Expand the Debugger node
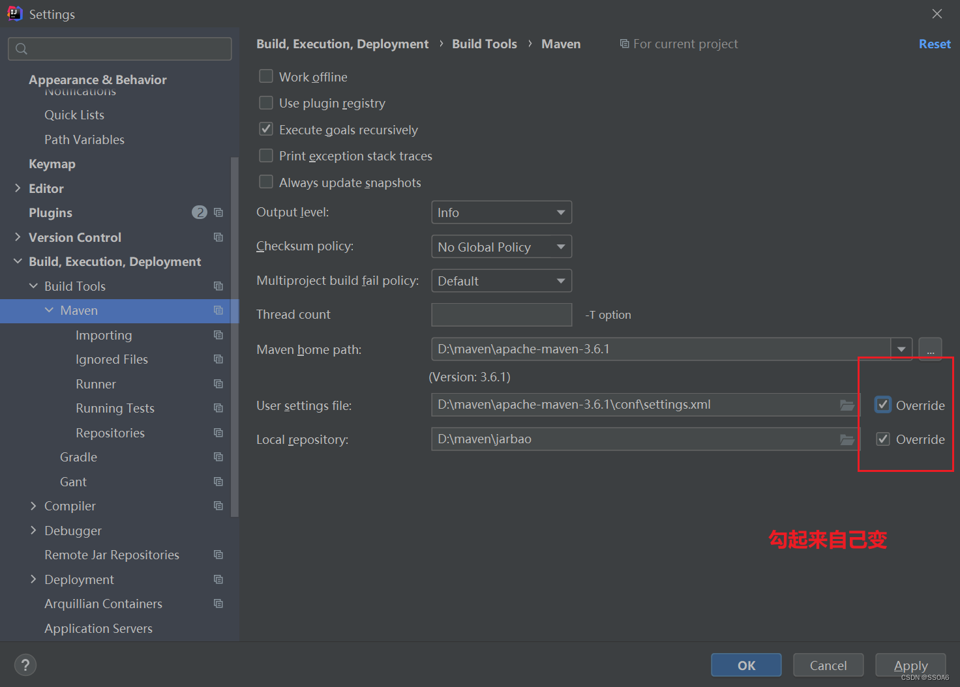This screenshot has width=960, height=687. pyautogui.click(x=33, y=531)
